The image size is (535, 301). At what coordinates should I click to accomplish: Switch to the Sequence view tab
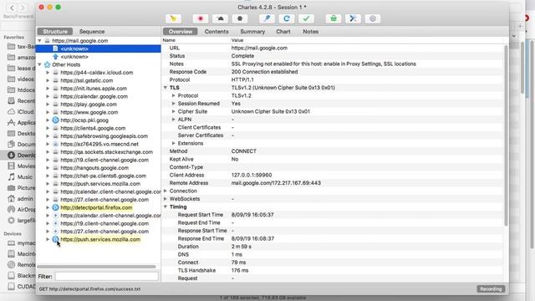point(92,32)
